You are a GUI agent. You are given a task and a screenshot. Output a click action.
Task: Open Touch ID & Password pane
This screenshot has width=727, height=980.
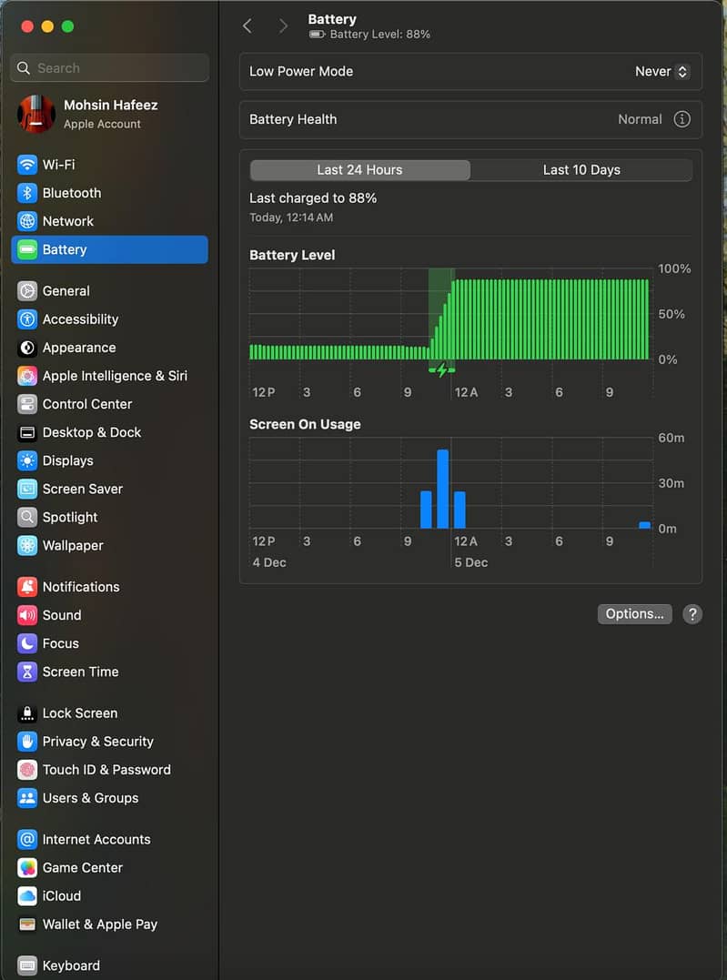tap(106, 770)
